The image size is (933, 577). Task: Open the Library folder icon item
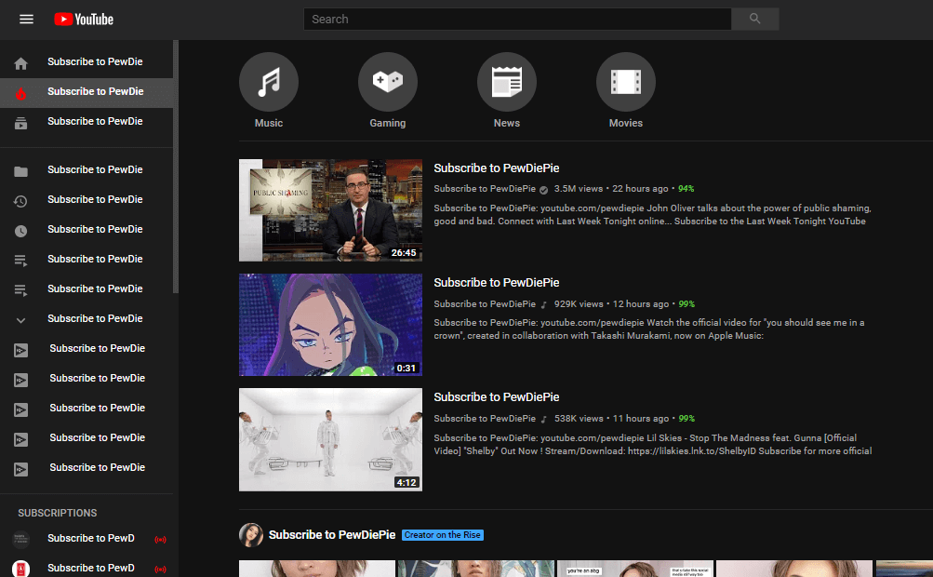point(20,171)
